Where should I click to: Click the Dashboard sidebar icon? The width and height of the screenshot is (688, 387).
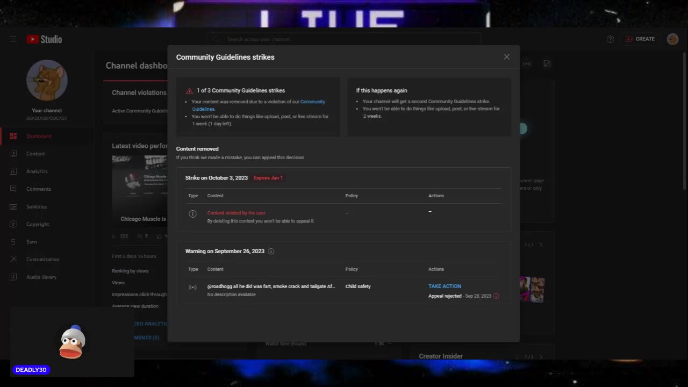coord(13,137)
